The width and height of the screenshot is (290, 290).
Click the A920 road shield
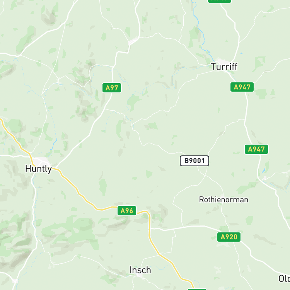[229, 237]
